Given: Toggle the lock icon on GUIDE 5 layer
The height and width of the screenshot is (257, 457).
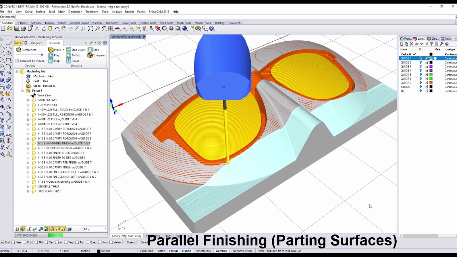Looking at the screenshot, I should 427,75.
